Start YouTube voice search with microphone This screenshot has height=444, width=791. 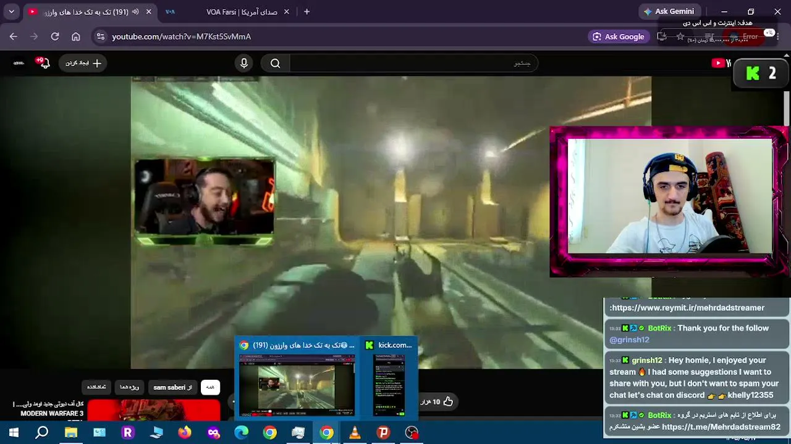click(244, 63)
